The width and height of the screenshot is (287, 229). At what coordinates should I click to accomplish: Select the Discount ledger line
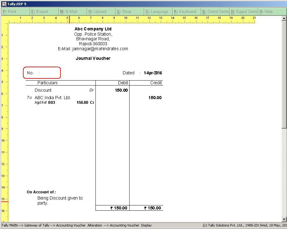[43, 90]
